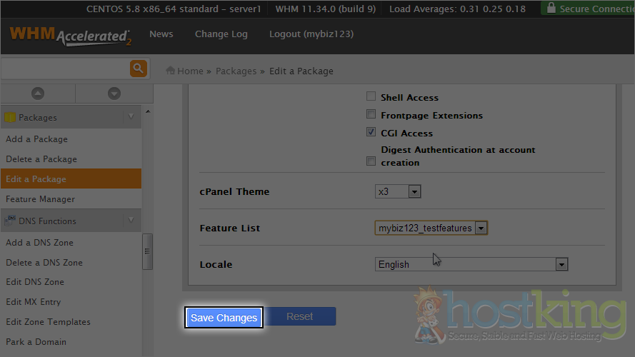Viewport: 635px width, 357px height.
Task: Uncheck the CGI Access checkbox
Action: [x=371, y=133]
